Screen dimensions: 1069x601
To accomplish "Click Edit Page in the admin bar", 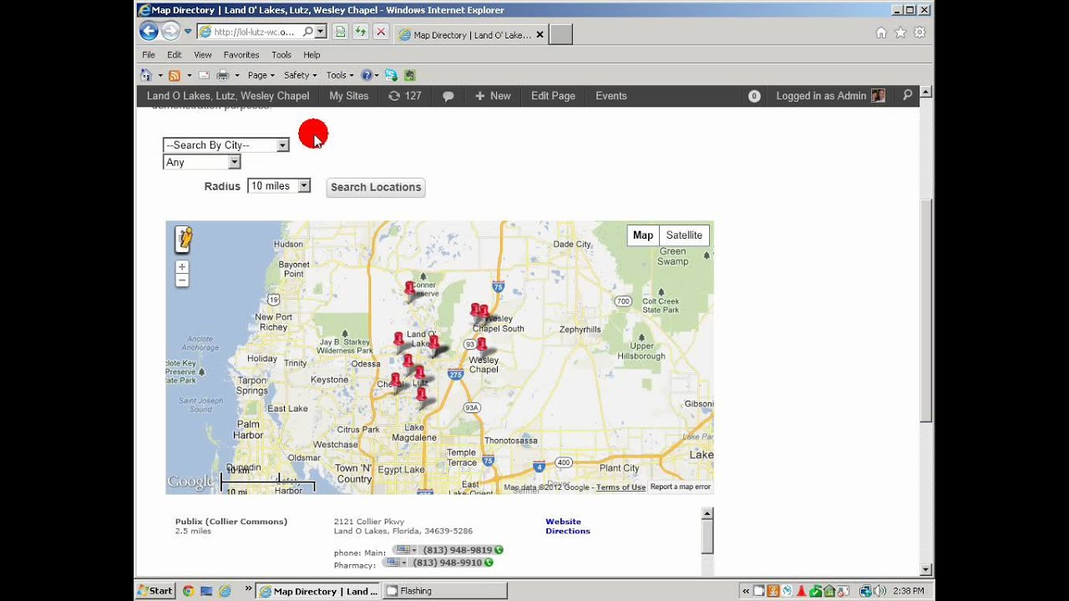I will click(553, 96).
